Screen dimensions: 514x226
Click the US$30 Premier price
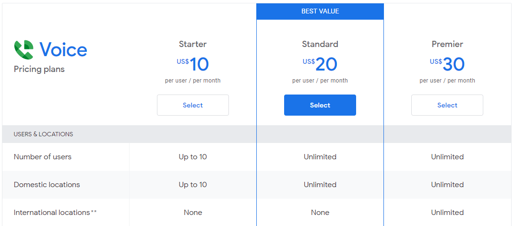point(447,64)
